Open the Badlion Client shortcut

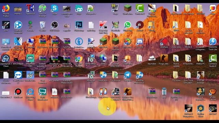tap(201, 108)
